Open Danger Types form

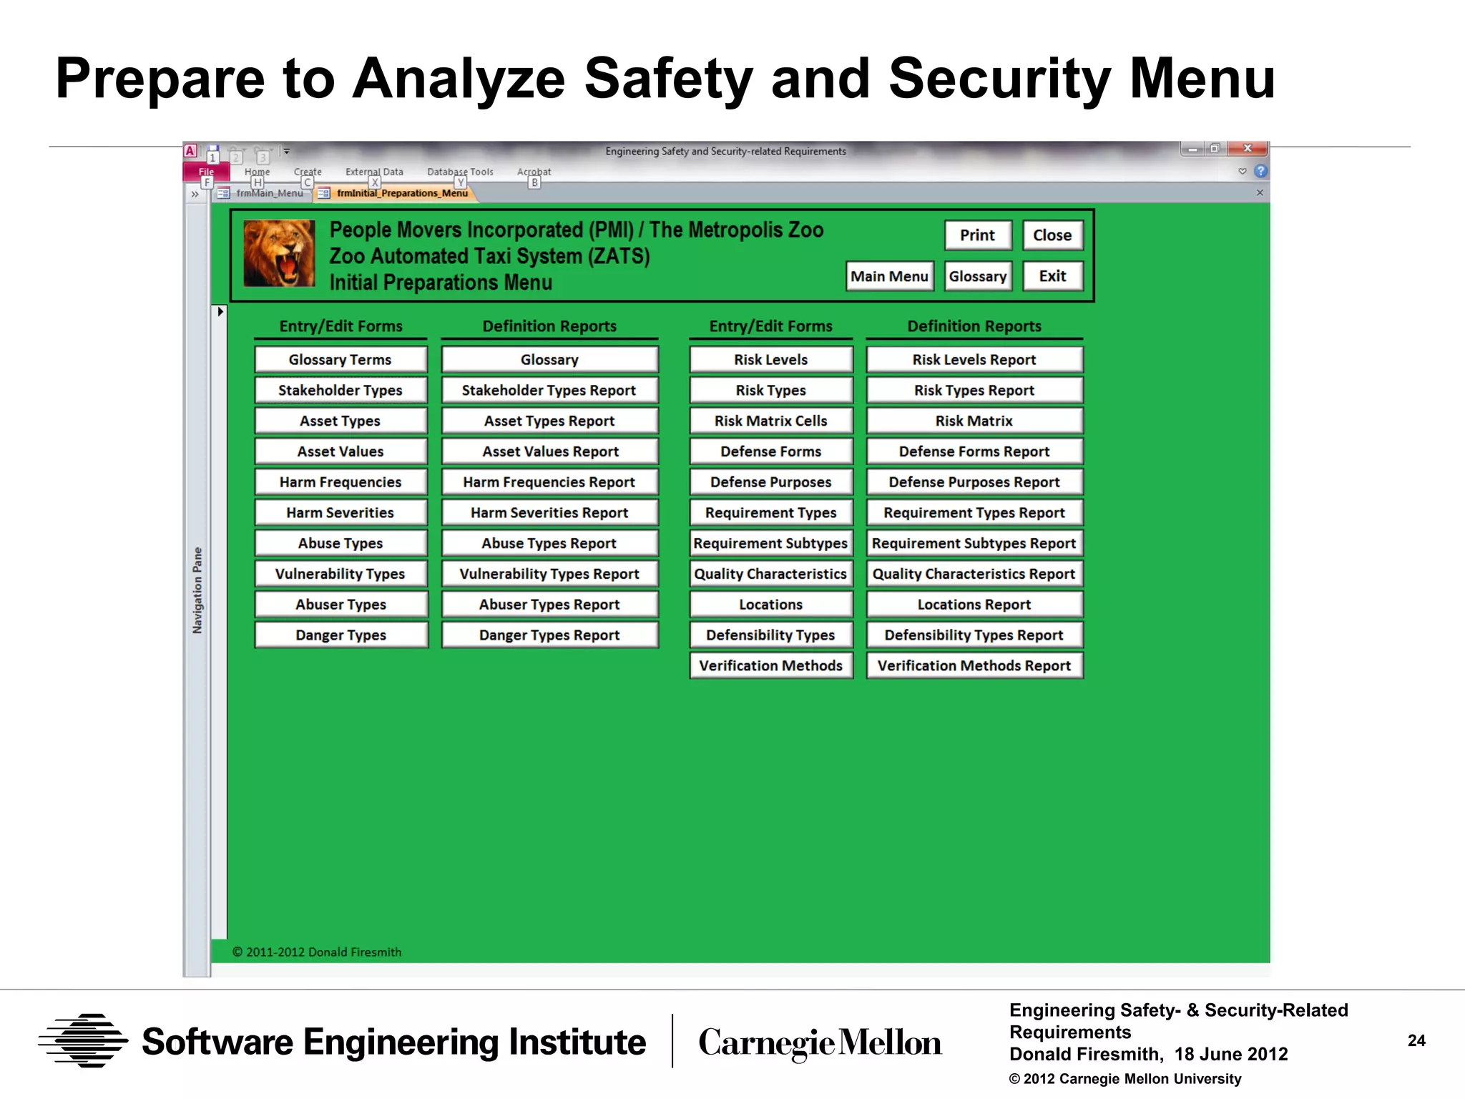(x=340, y=635)
